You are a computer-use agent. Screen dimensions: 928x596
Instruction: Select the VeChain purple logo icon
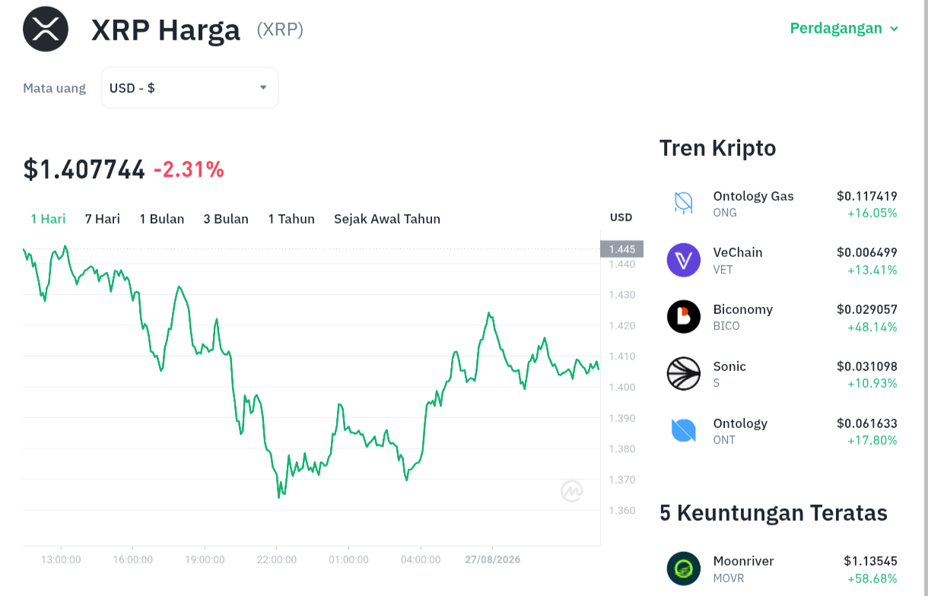(x=683, y=260)
